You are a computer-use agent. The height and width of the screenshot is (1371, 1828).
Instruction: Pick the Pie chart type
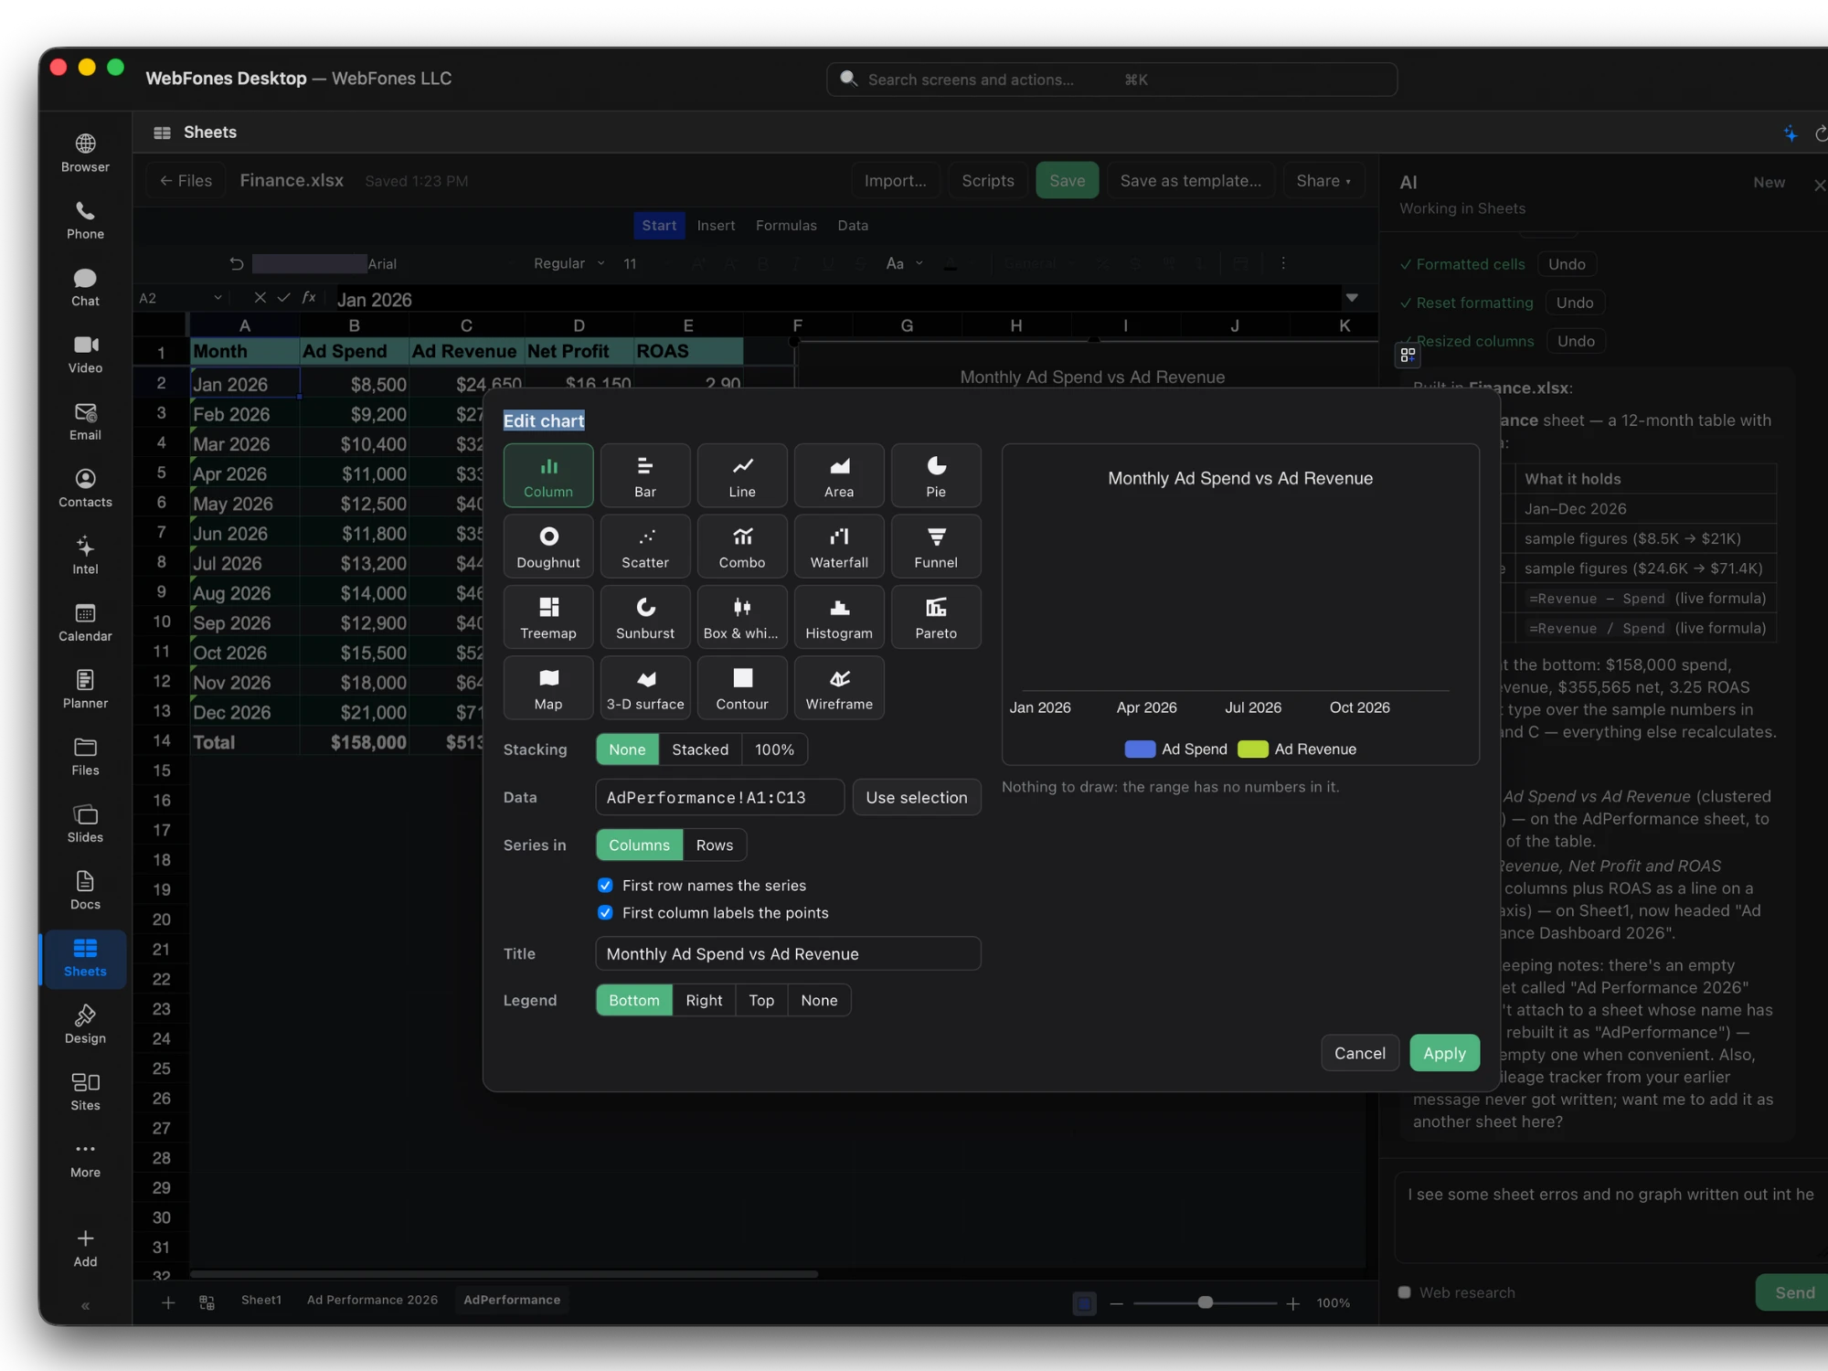click(935, 475)
